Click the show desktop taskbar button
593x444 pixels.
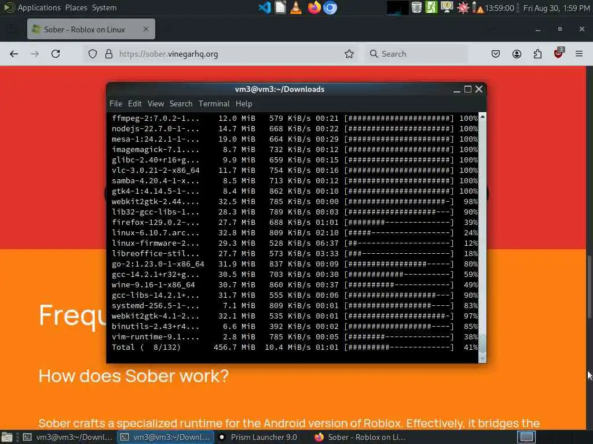tap(7, 437)
